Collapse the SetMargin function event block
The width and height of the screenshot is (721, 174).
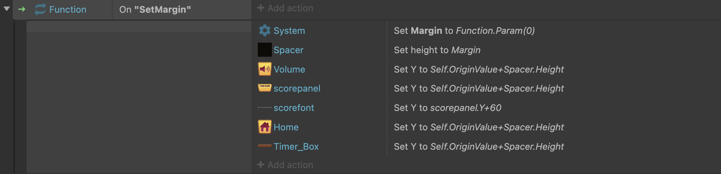click(6, 9)
